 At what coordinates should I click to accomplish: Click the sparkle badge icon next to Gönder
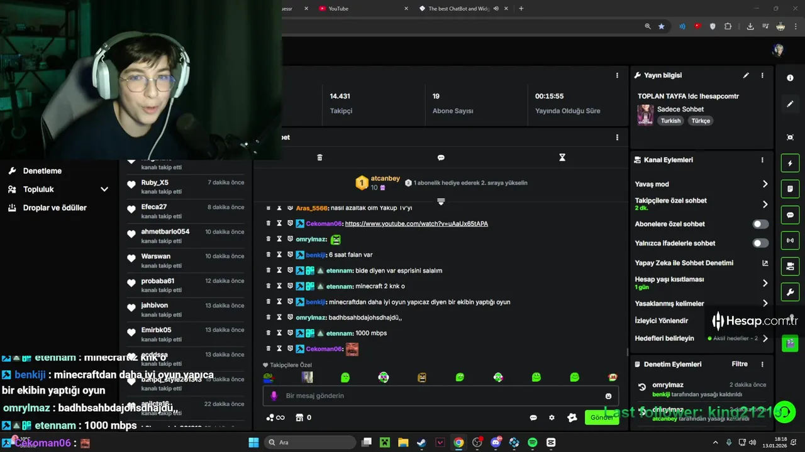coord(572,417)
